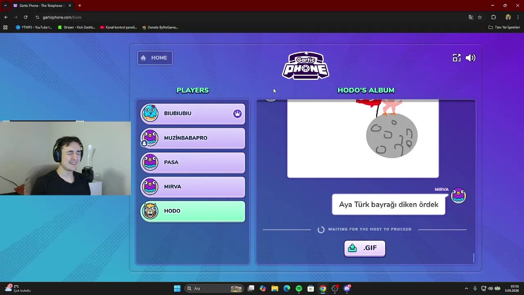
Task: Open Chrome apps grid
Action: coord(5,27)
